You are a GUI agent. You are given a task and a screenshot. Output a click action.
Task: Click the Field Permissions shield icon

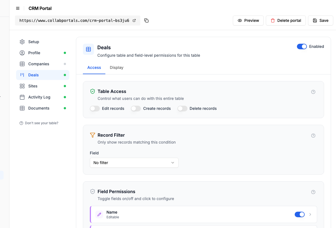point(93,191)
